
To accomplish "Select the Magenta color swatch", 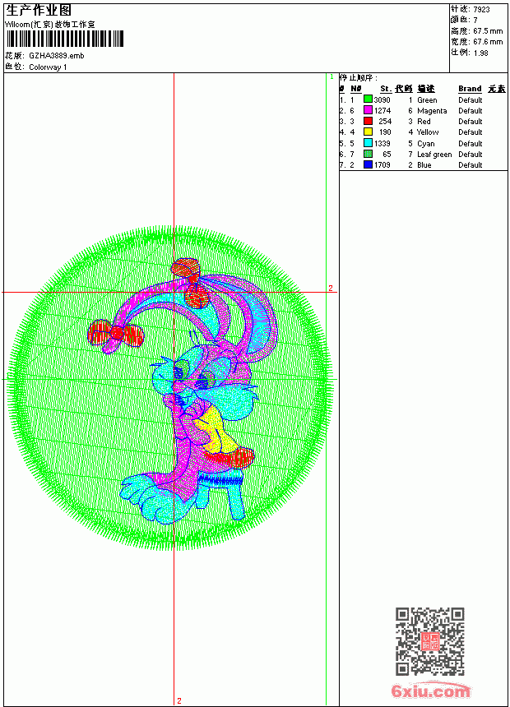I will [368, 110].
